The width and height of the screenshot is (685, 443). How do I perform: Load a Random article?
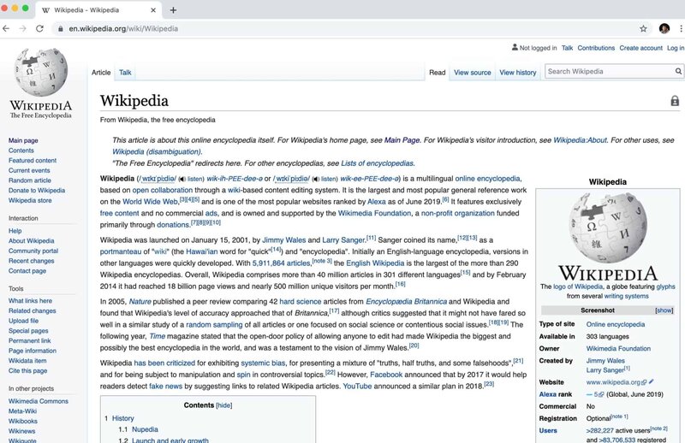[30, 180]
